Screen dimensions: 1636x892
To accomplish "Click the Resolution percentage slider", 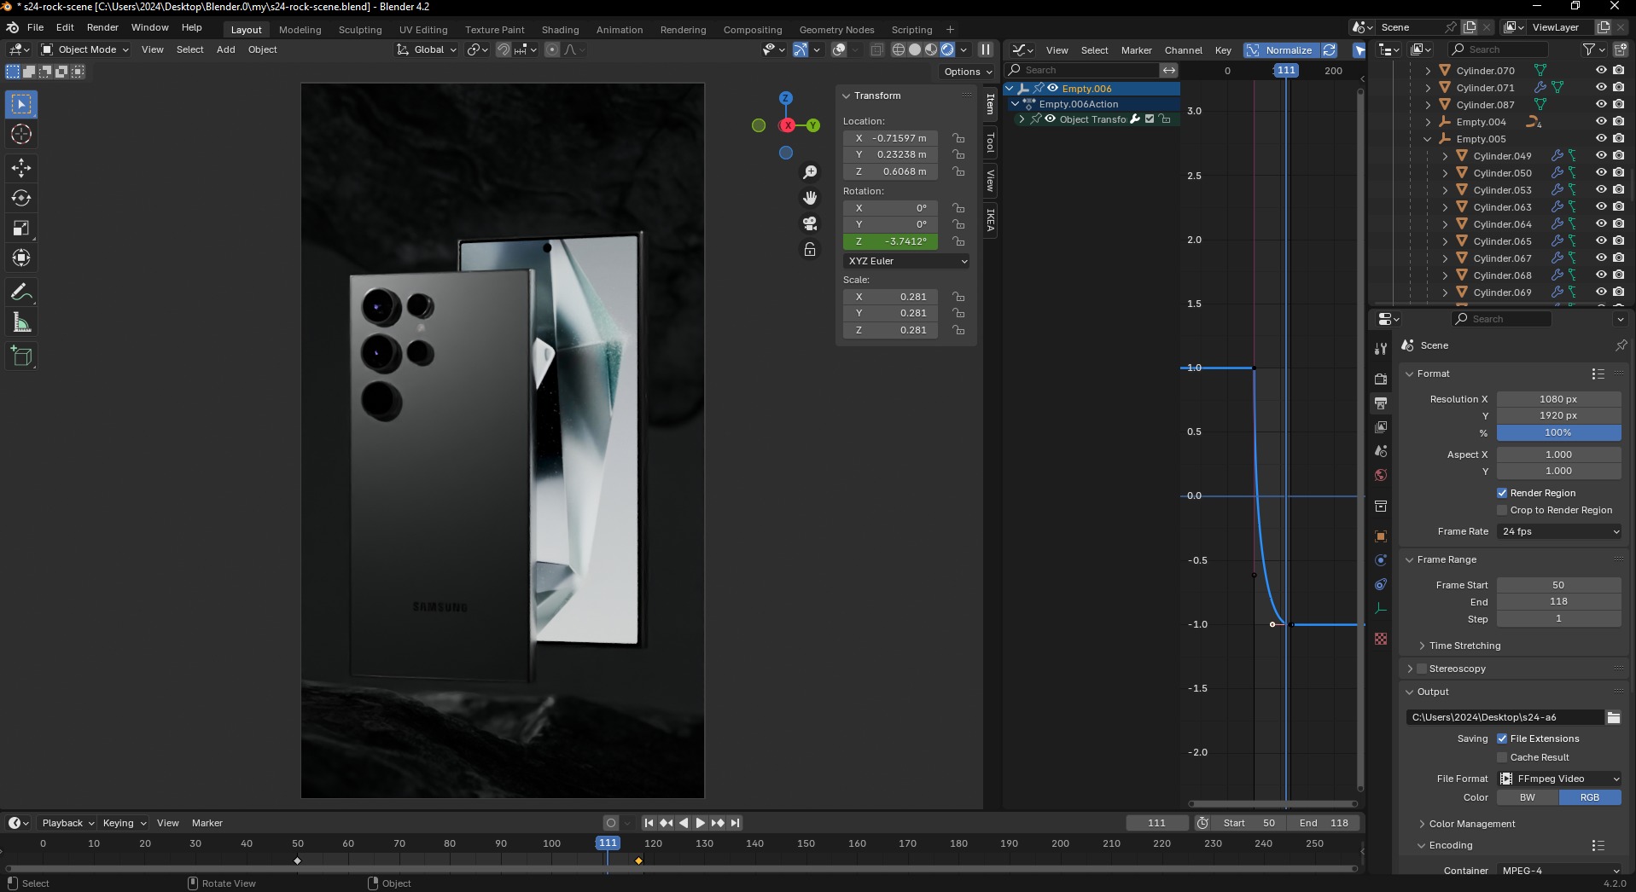I will 1557,432.
